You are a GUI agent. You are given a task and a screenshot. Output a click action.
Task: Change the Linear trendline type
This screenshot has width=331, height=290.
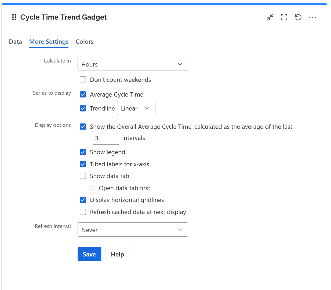[136, 108]
